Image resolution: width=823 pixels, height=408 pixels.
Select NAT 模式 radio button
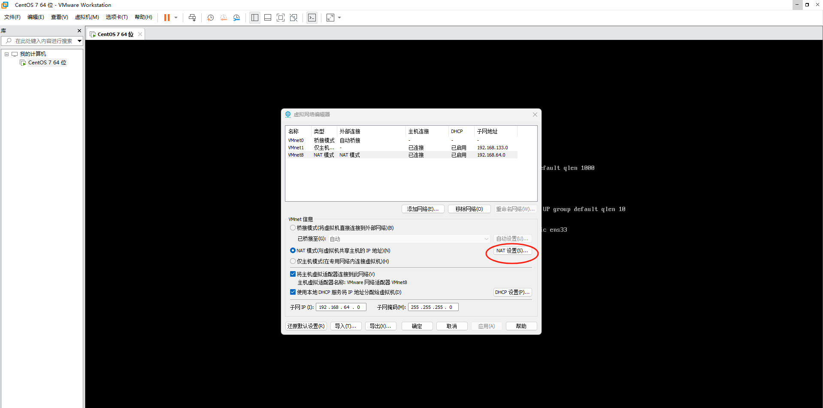(x=293, y=251)
